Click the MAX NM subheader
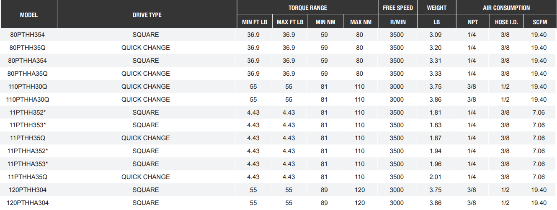 (361, 22)
